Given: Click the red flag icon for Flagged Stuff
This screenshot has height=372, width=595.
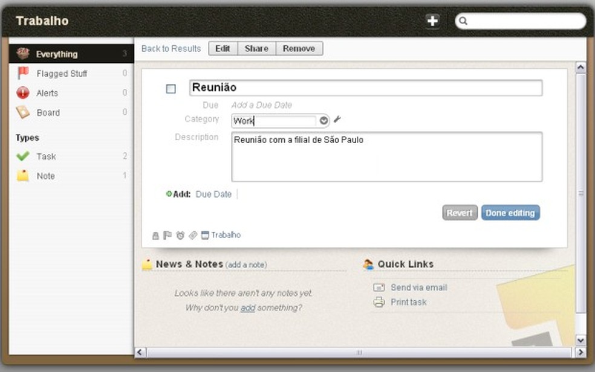Looking at the screenshot, I should (23, 72).
